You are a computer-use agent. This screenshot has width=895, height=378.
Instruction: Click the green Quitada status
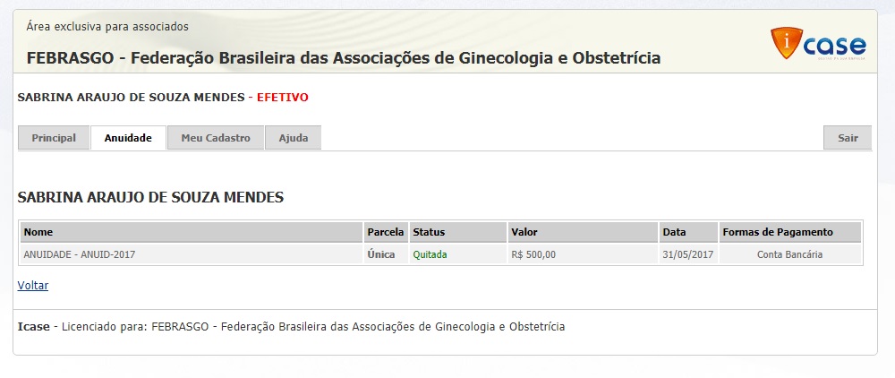click(x=430, y=254)
